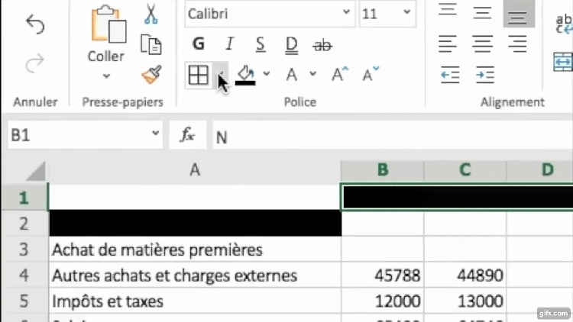
Task: Toggle italic formatting with I button
Action: coord(229,44)
